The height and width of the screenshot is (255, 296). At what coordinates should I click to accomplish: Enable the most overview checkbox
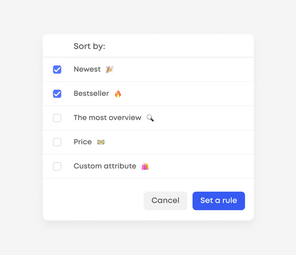tap(57, 118)
